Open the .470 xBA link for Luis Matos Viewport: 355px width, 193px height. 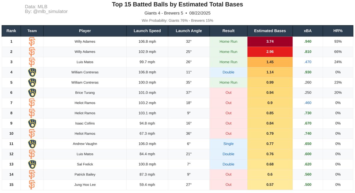307,62
